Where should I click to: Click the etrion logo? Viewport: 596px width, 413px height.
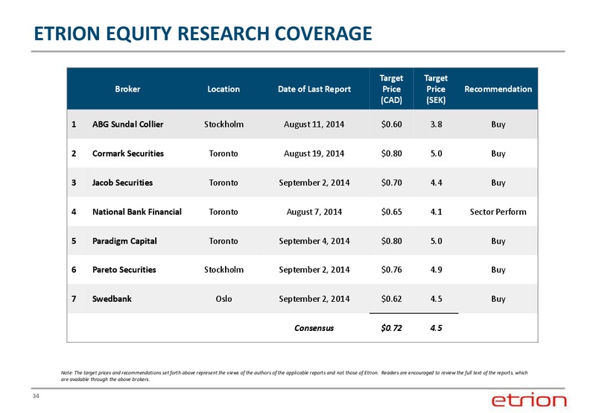(529, 400)
